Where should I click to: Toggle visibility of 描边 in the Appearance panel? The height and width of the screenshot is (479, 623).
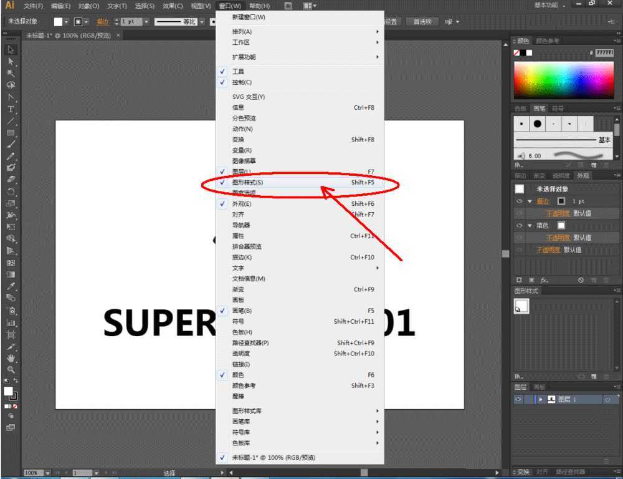[x=519, y=201]
